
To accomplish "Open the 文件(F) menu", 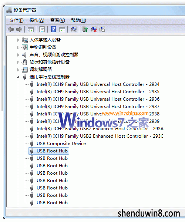I will point(16,20).
